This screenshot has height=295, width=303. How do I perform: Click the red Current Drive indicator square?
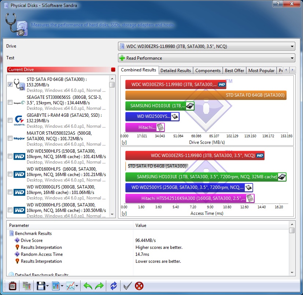(113, 70)
